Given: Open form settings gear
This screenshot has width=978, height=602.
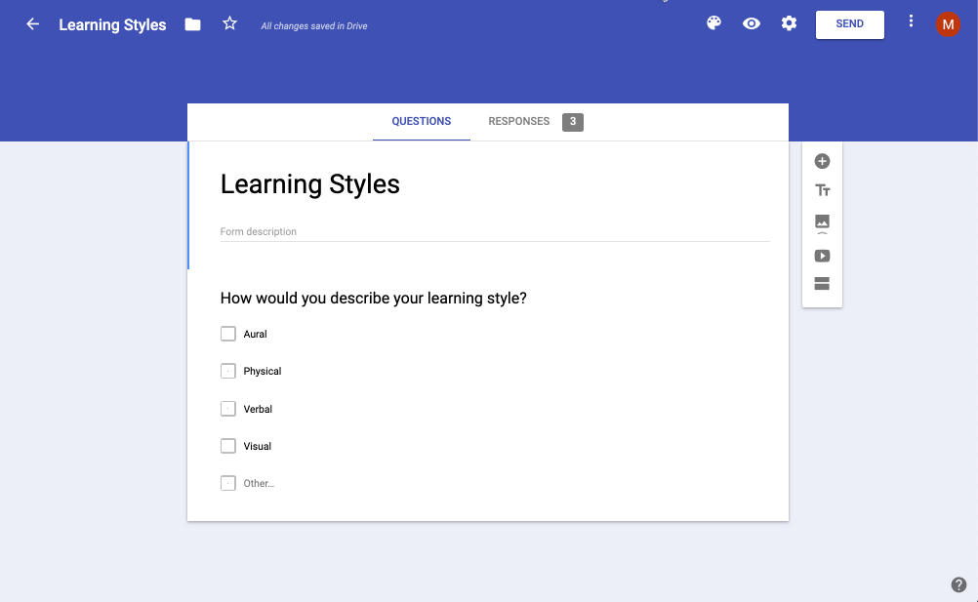Looking at the screenshot, I should pyautogui.click(x=789, y=23).
